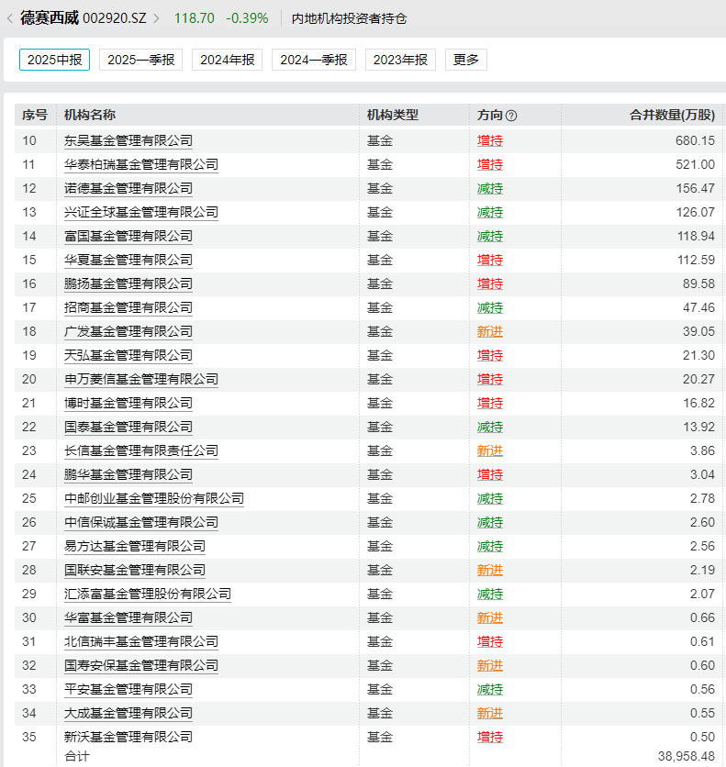Open 东吴基金管理有限公司 institution link
The image size is (726, 767).
(128, 140)
